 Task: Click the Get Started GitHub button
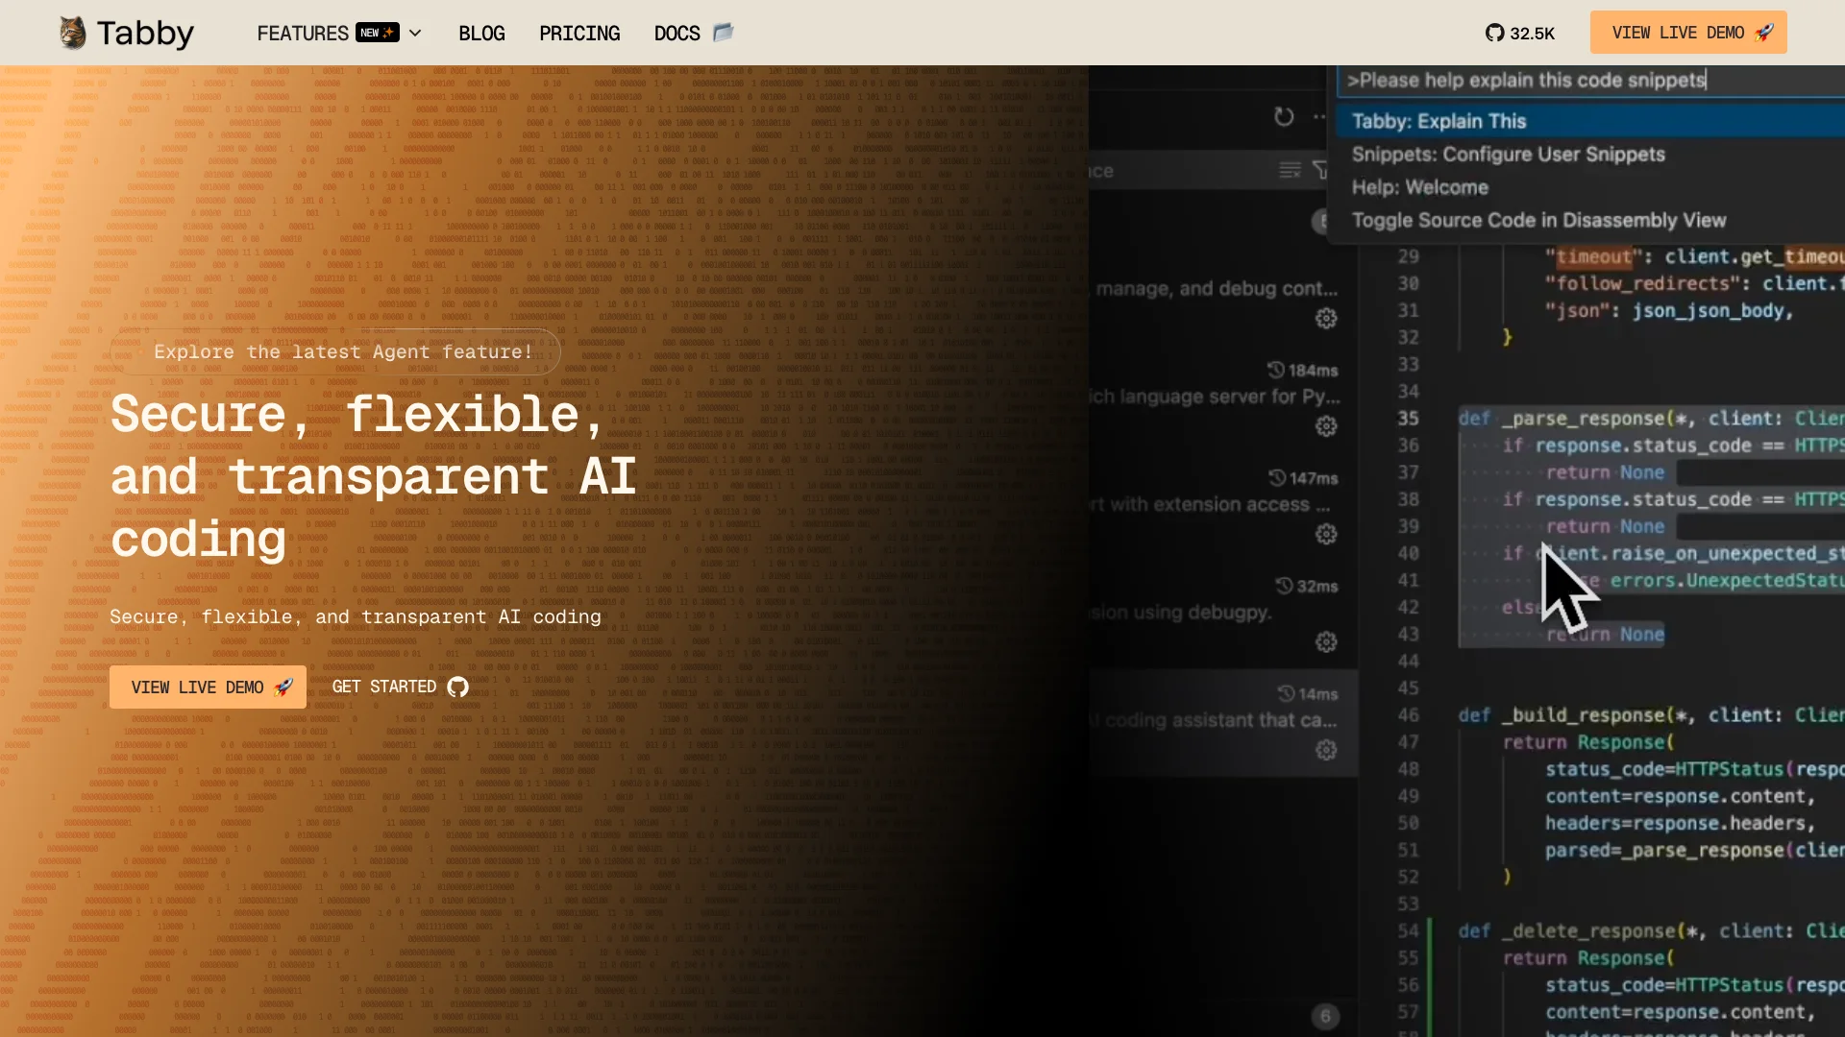pyautogui.click(x=400, y=687)
